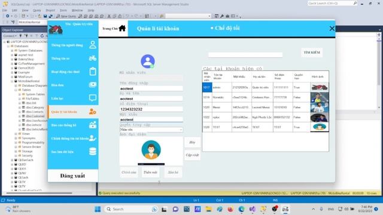Click the TEST account avatar thumbnail

320,127
